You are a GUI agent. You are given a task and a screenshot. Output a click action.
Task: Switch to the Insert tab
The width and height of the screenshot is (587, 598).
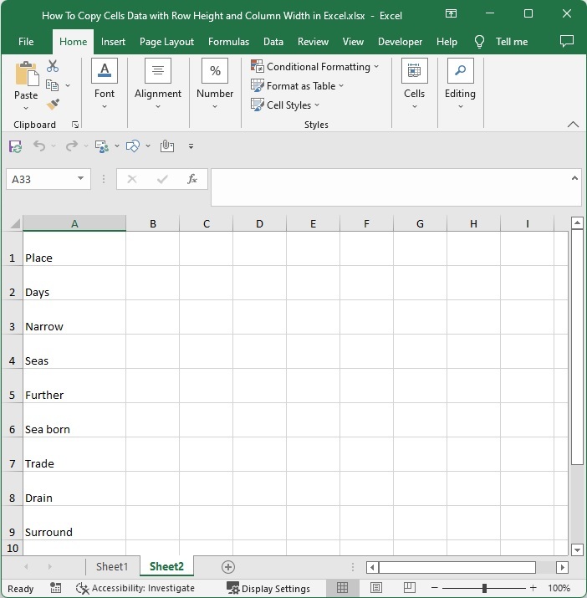(x=113, y=42)
